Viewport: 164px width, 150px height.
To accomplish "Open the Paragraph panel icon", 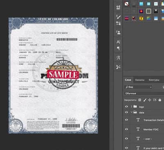I will pyautogui.click(x=118, y=48).
